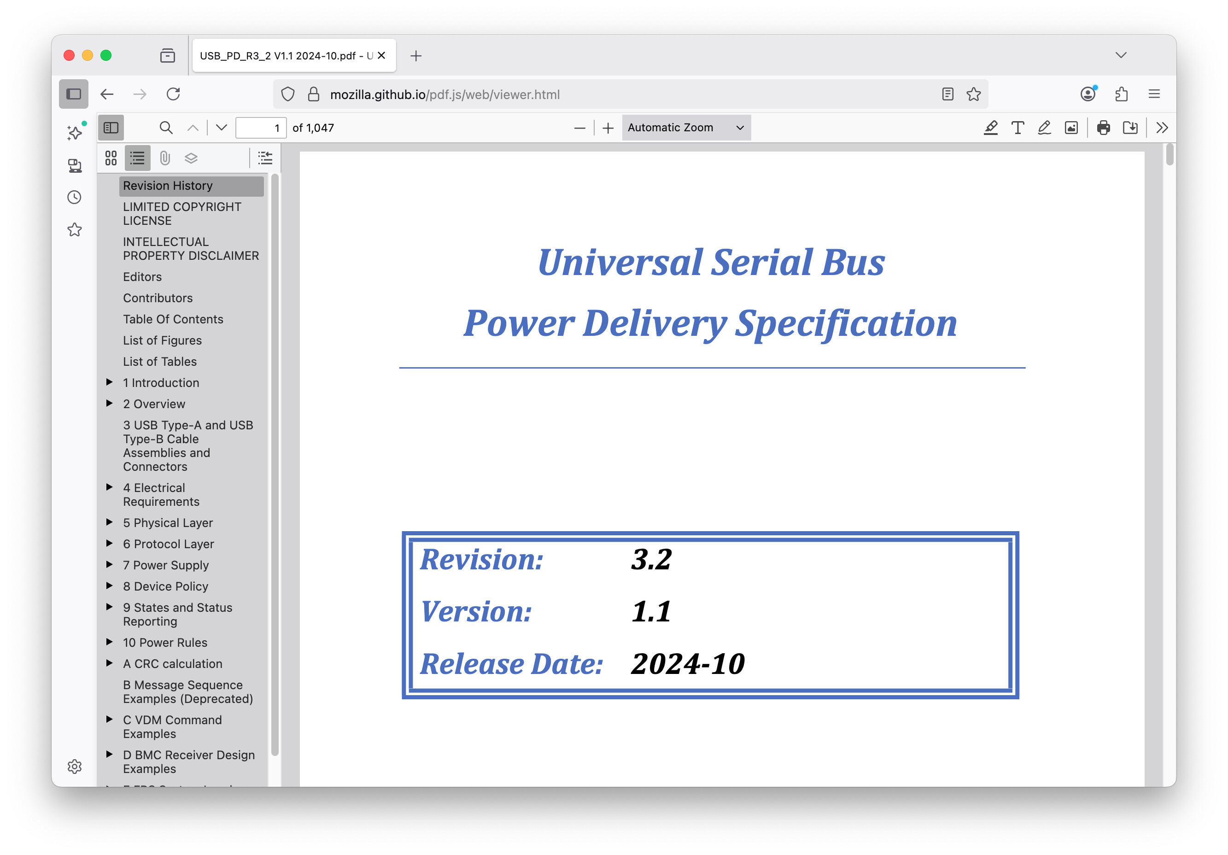
Task: Show layers tab in sidebar
Action: 191,158
